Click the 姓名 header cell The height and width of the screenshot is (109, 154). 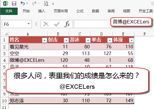point(28,40)
